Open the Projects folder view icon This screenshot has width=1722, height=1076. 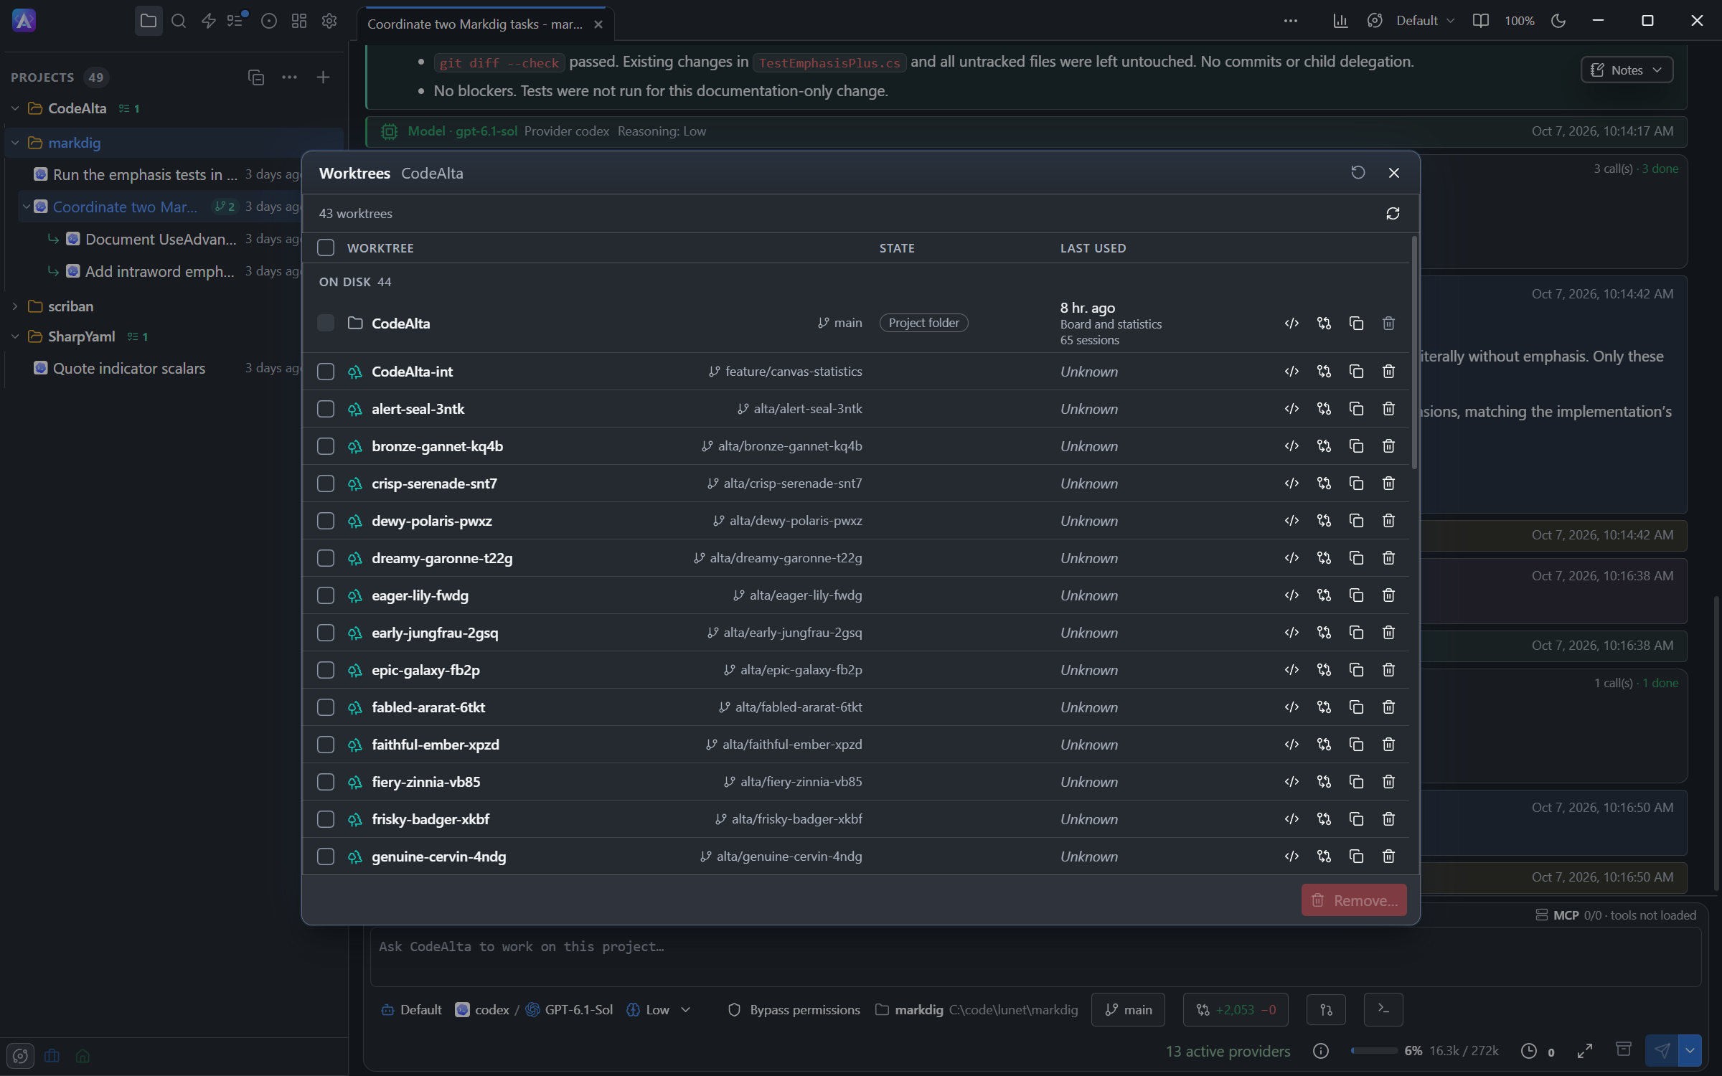coord(149,21)
